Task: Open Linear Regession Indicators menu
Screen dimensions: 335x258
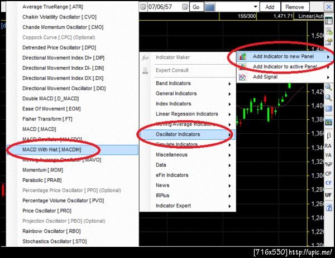Action: [188, 114]
